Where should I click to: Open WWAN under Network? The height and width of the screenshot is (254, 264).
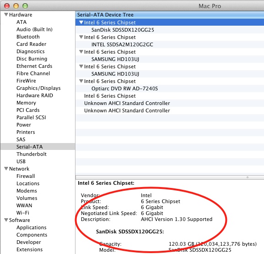(24, 205)
